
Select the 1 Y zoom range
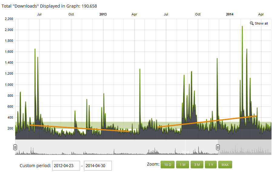pos(211,165)
